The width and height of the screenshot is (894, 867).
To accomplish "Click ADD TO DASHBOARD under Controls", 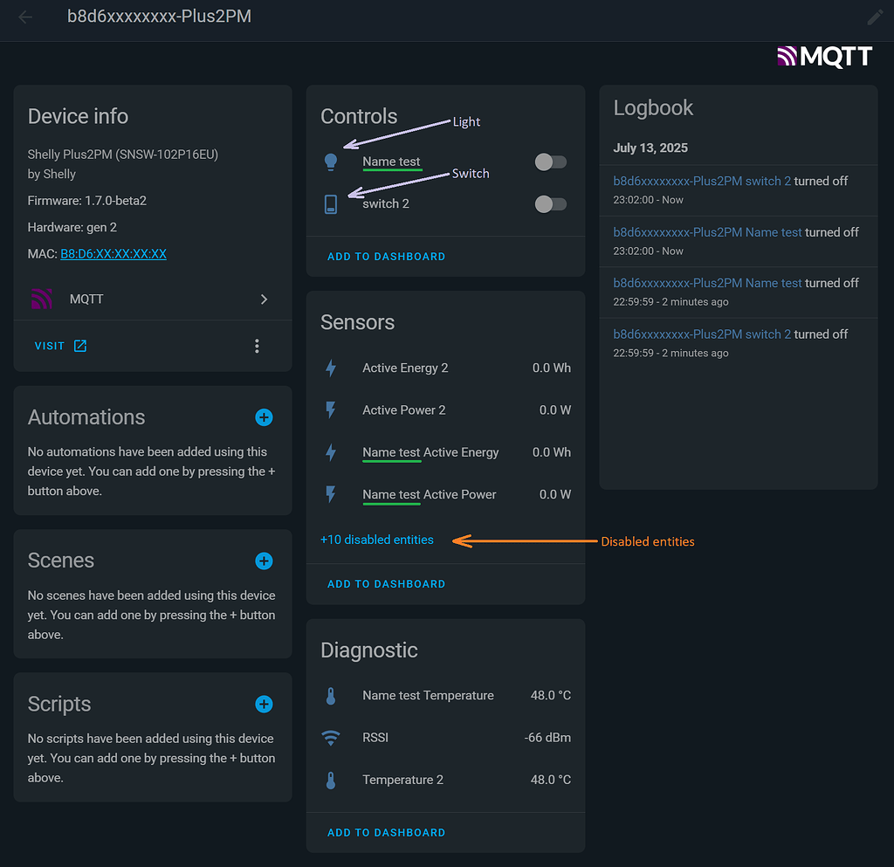I will (386, 256).
